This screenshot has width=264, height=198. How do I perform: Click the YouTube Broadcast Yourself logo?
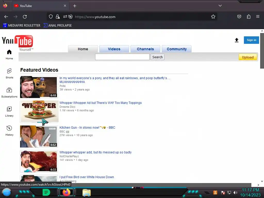click(18, 43)
